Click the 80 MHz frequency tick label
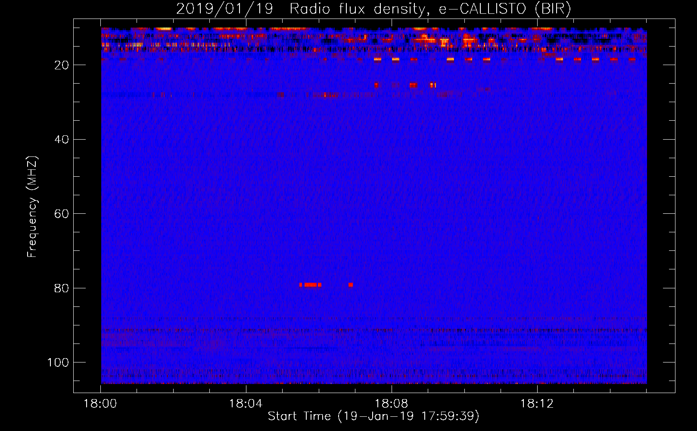The image size is (697, 431). (x=62, y=288)
